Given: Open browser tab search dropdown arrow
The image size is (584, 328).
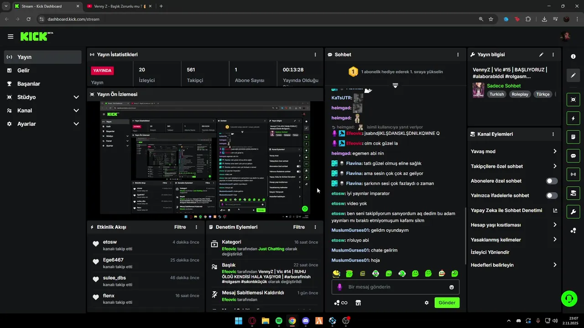Looking at the screenshot, I should click(x=5, y=6).
